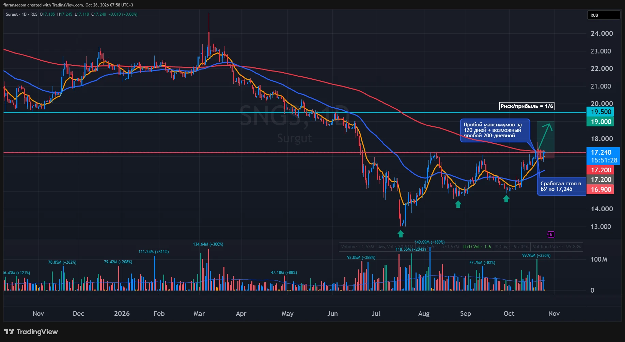Click 24.000 on the price axis
The width and height of the screenshot is (625, 342).
pyautogui.click(x=602, y=33)
